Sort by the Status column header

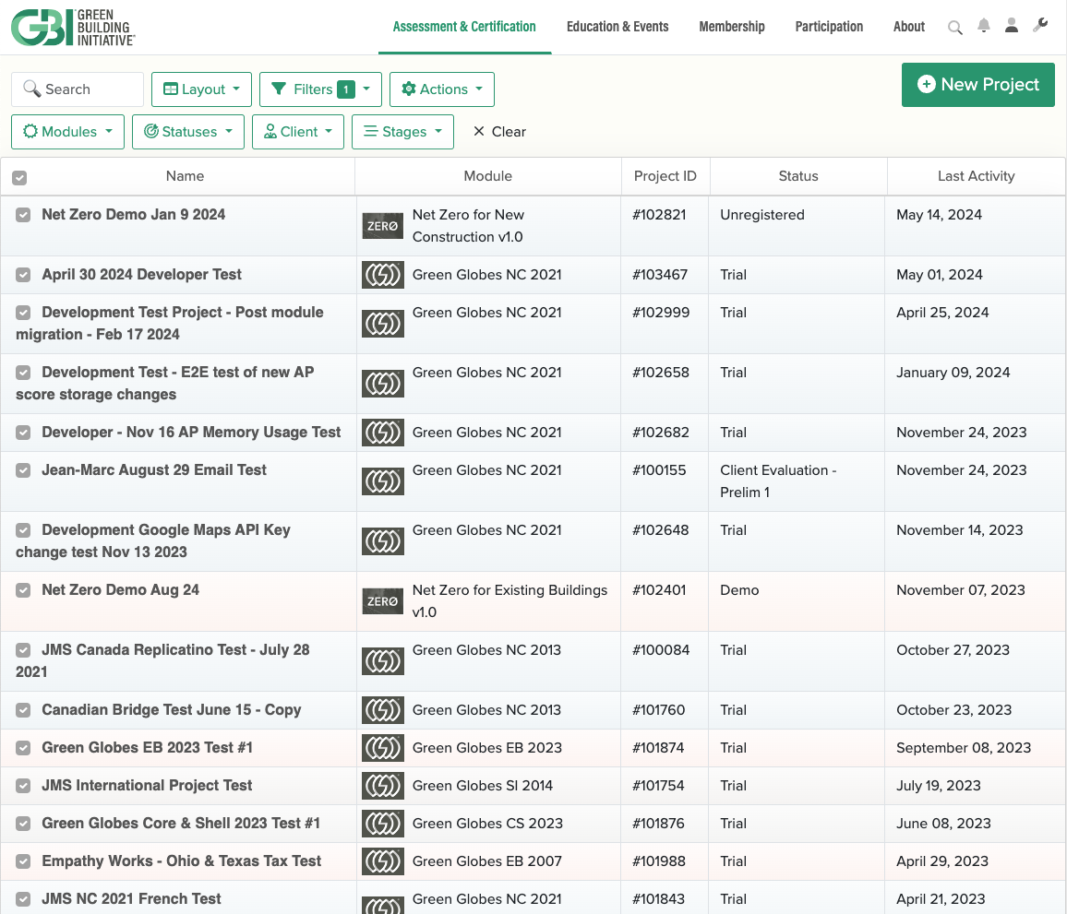[798, 176]
